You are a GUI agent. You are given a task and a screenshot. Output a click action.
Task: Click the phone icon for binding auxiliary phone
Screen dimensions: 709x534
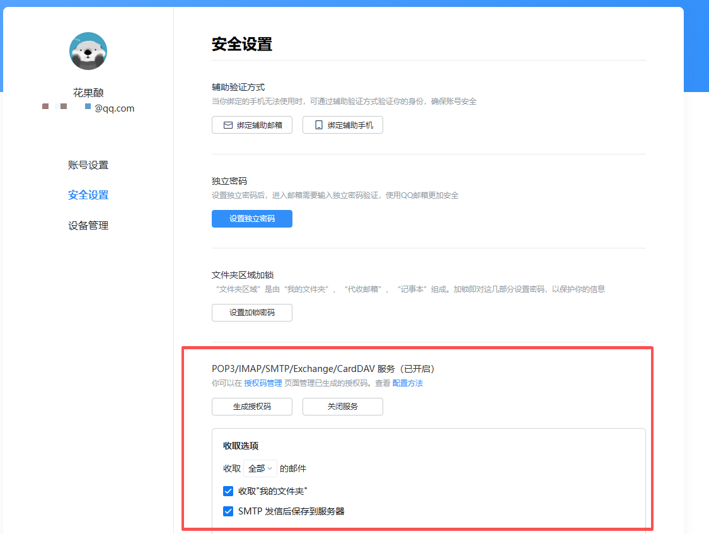pos(319,125)
